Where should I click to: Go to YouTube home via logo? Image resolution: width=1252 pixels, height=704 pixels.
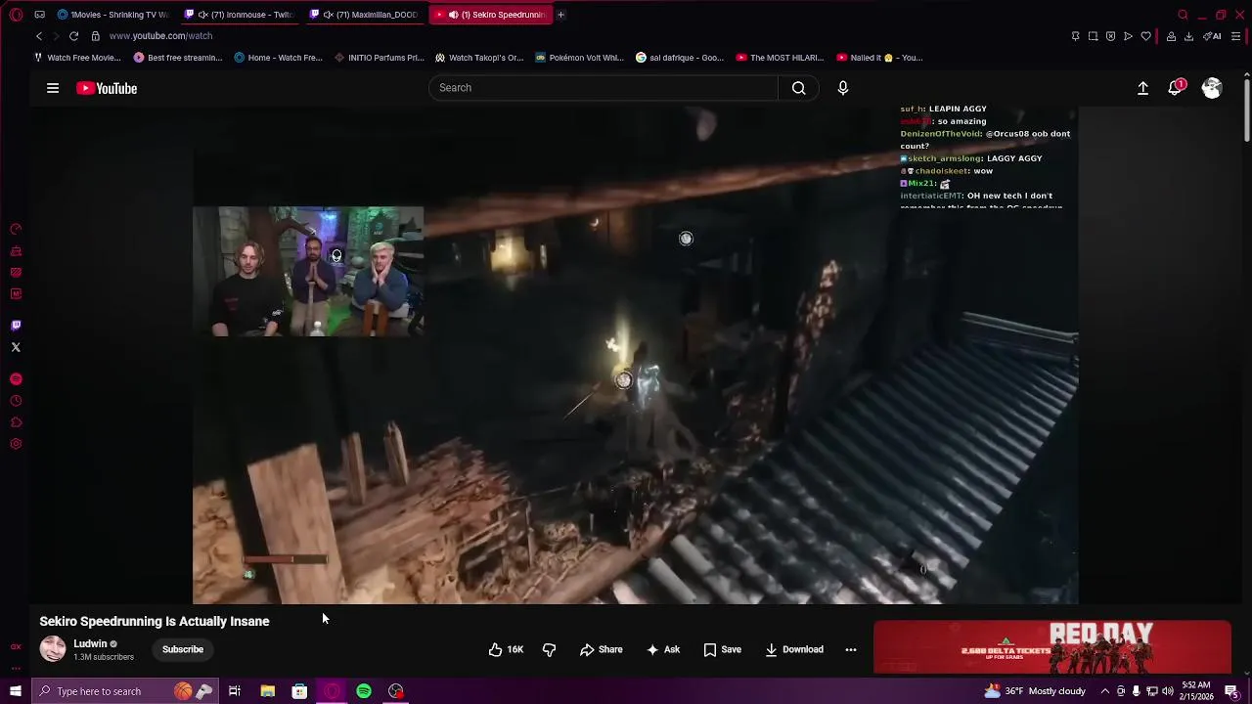coord(107,88)
